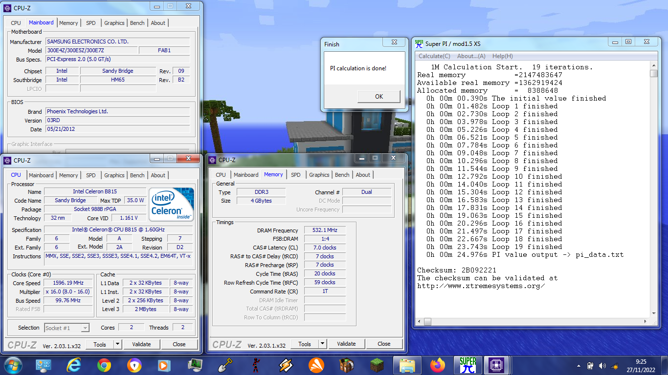This screenshot has height=375, width=668.
Task: Click the xtremesystems.org URL text
Action: [x=481, y=286]
